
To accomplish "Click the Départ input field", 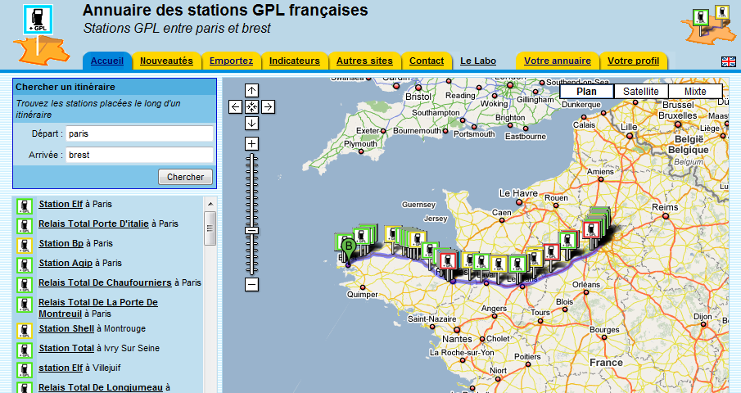I will pyautogui.click(x=139, y=133).
